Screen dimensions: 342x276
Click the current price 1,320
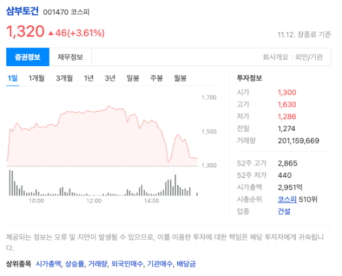pyautogui.click(x=25, y=31)
